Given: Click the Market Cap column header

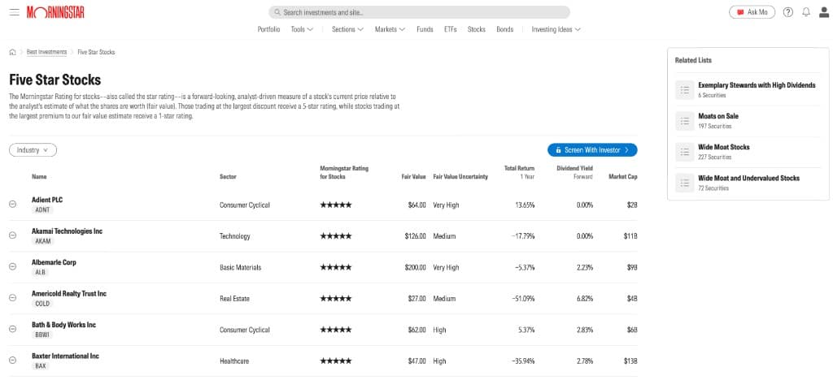Looking at the screenshot, I should point(622,176).
